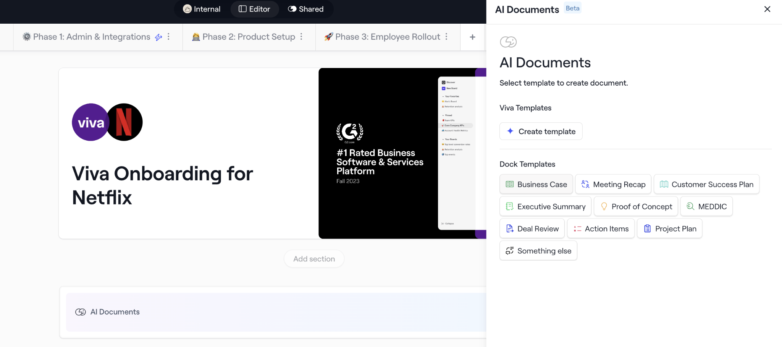782x347 pixels.
Task: Select the Deal Review template
Action: pos(532,229)
